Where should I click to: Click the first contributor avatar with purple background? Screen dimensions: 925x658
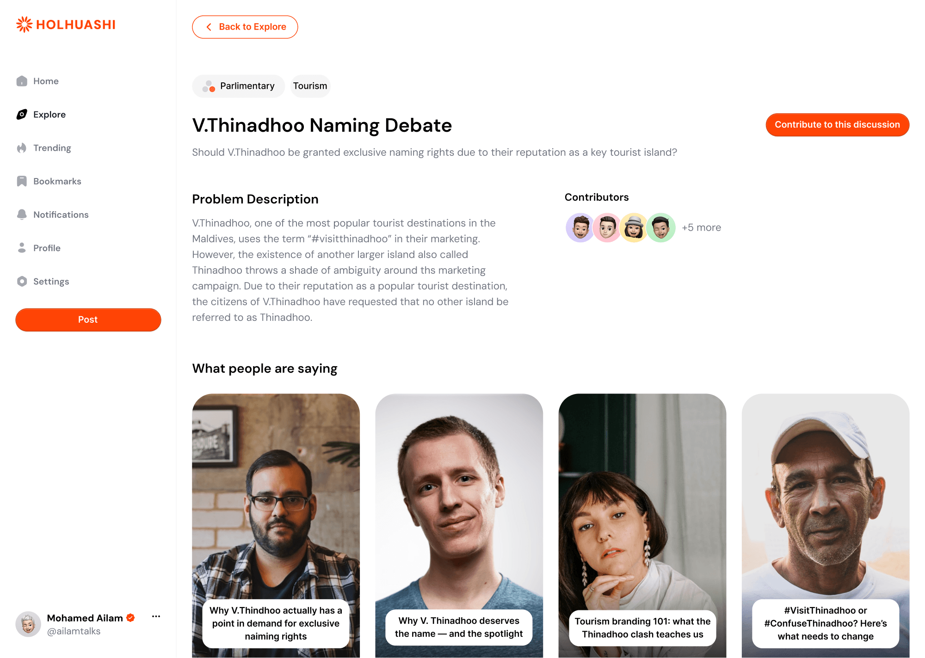(x=580, y=228)
